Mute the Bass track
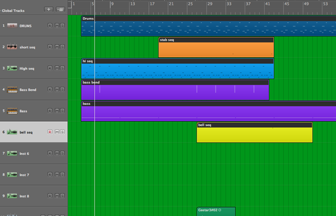 (57, 111)
